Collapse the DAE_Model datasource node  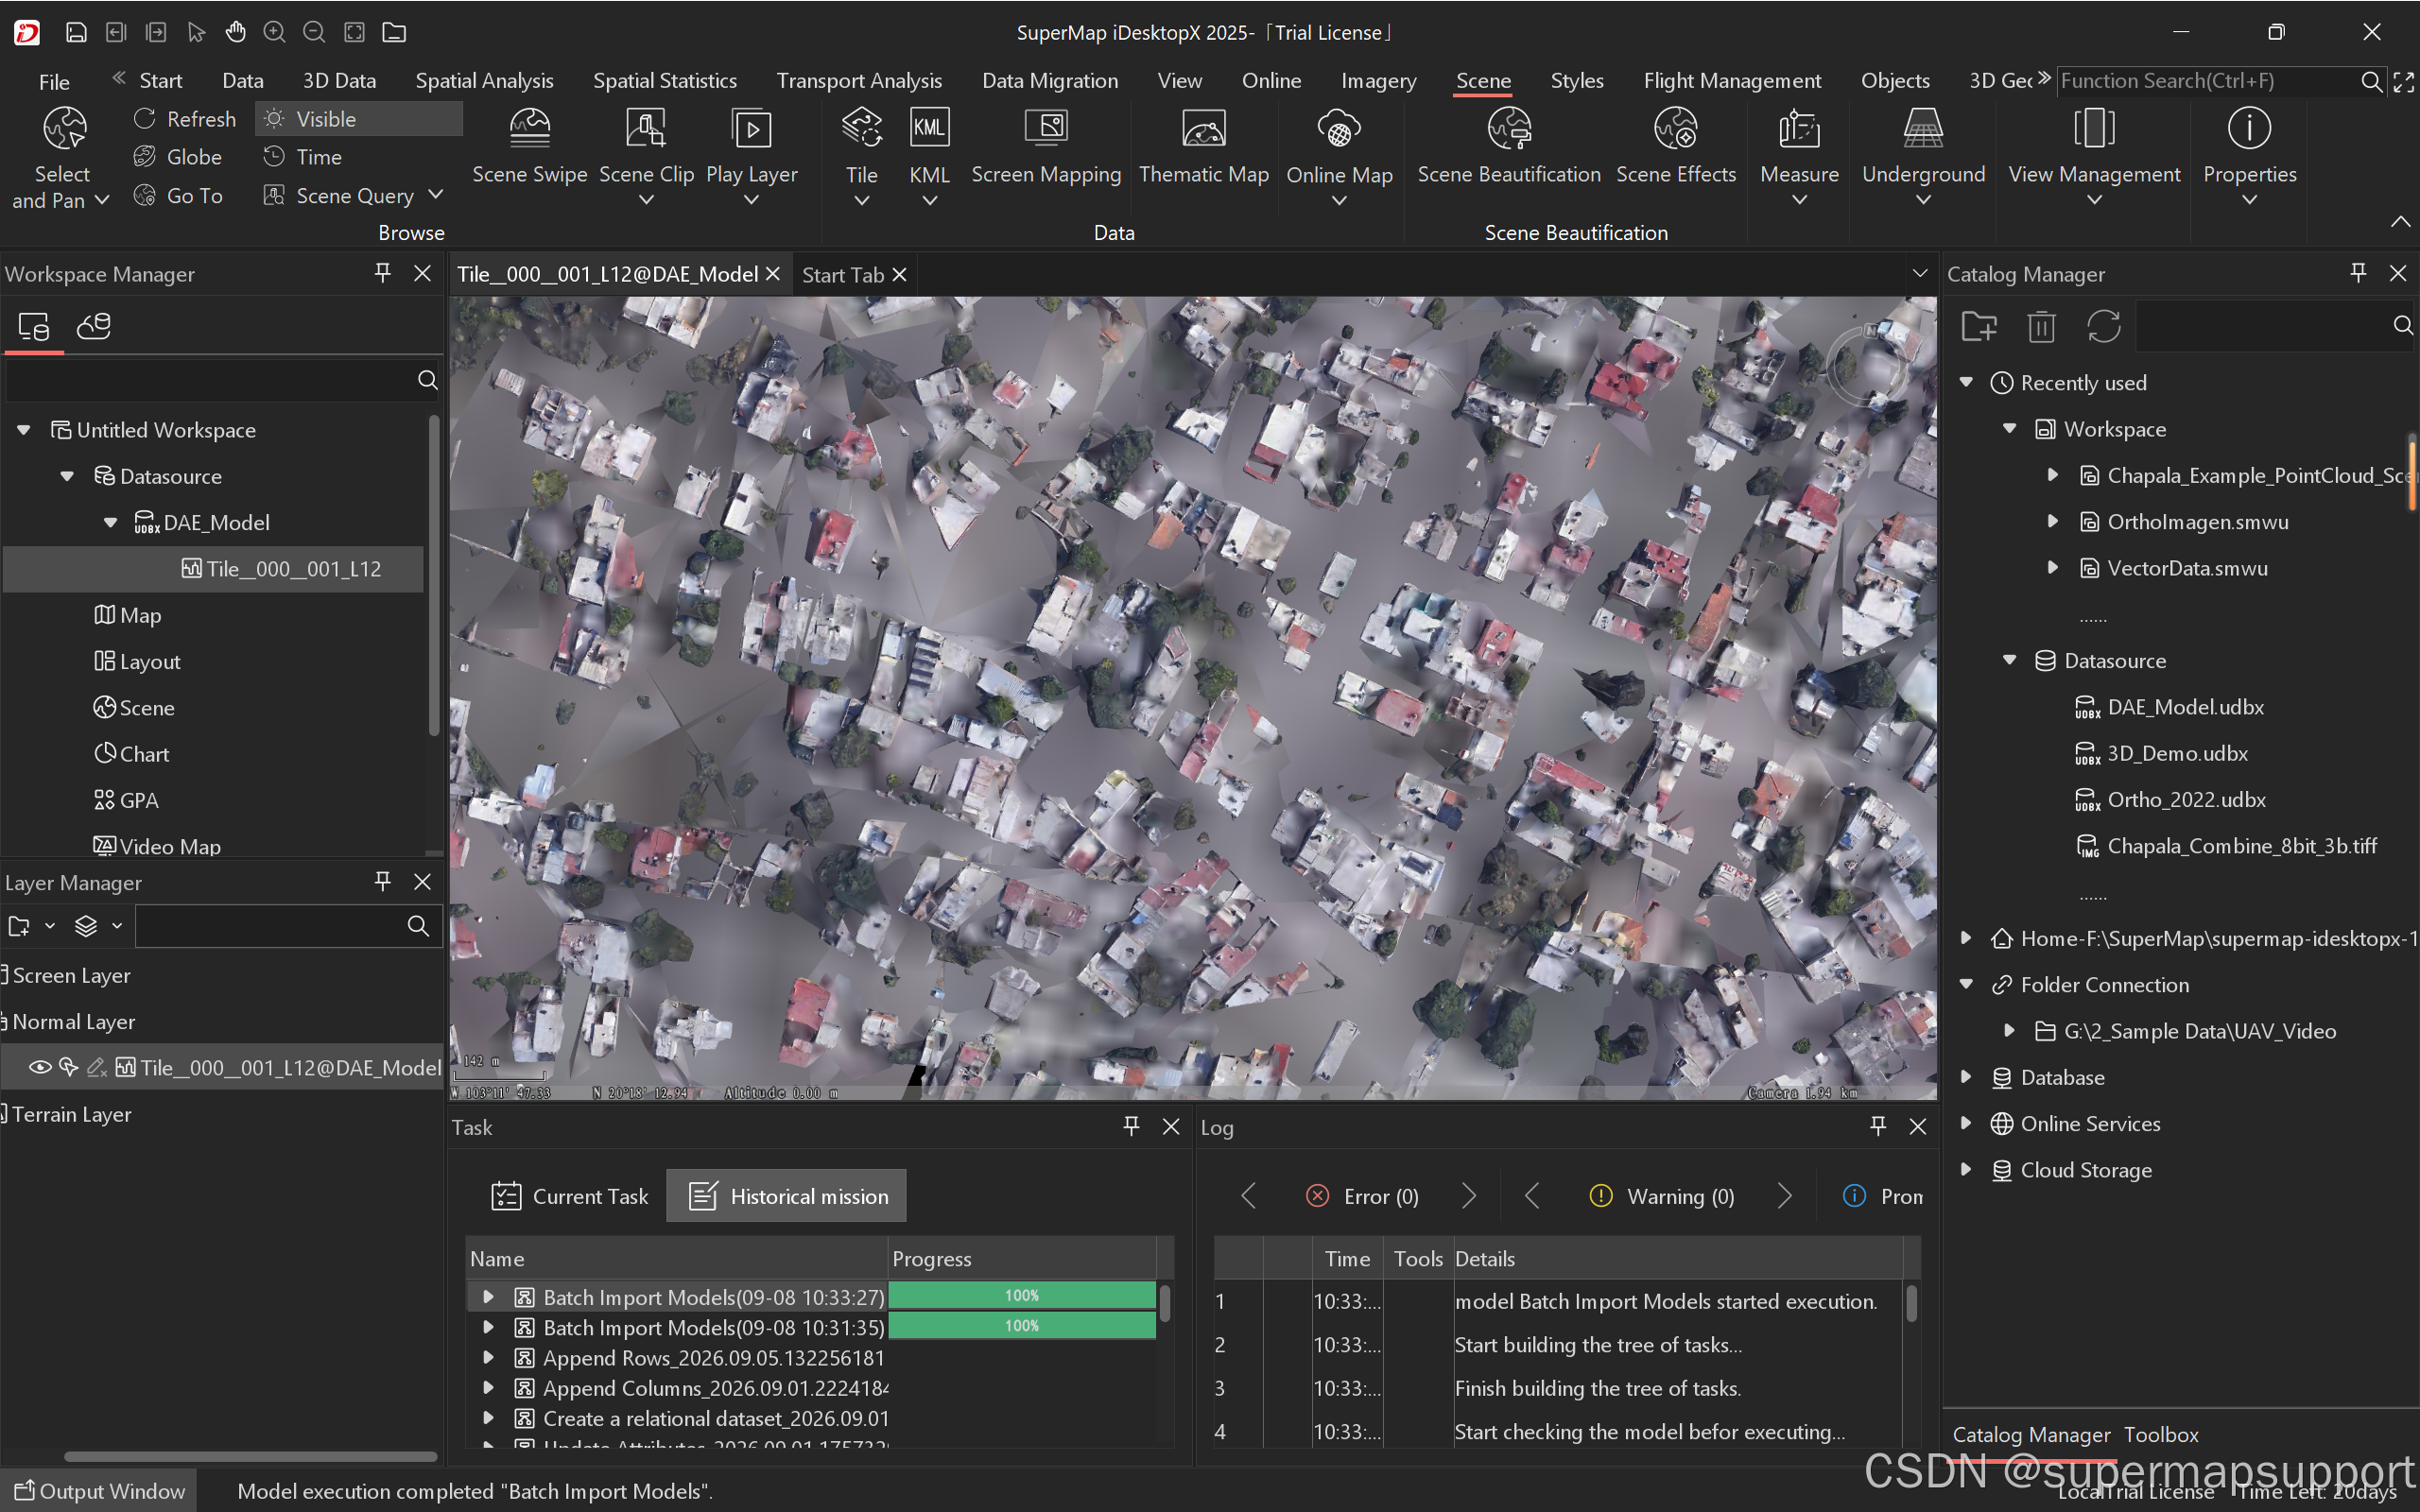pyautogui.click(x=110, y=522)
